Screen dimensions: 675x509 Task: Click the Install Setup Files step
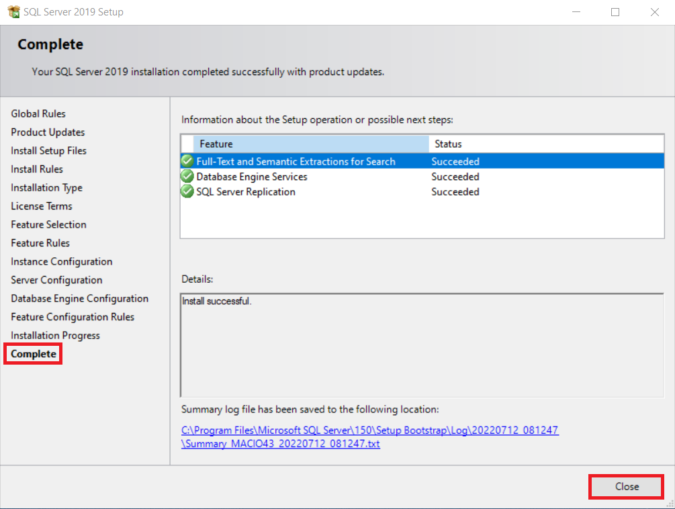48,150
